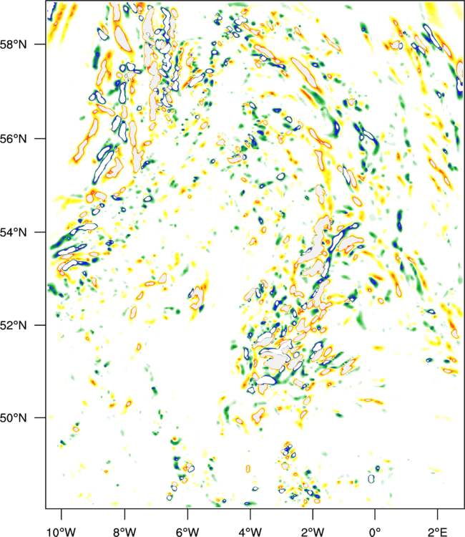465x537 pixels.
Task: Click the 0° longitude label
Action: coord(375,531)
